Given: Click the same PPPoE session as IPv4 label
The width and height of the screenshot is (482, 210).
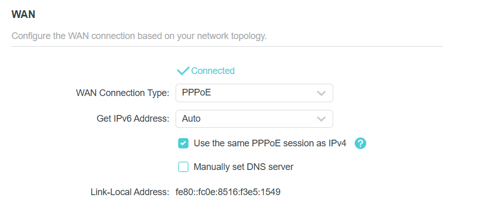Looking at the screenshot, I should coord(270,143).
